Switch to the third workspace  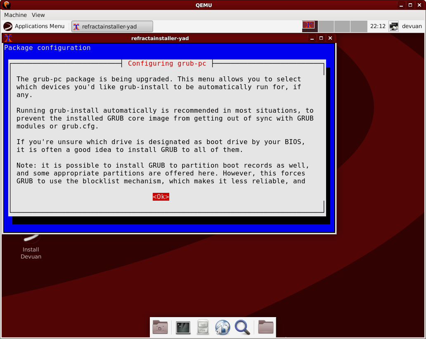click(342, 26)
